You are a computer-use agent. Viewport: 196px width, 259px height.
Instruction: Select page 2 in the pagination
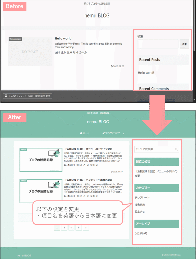pyautogui.click(x=64, y=228)
